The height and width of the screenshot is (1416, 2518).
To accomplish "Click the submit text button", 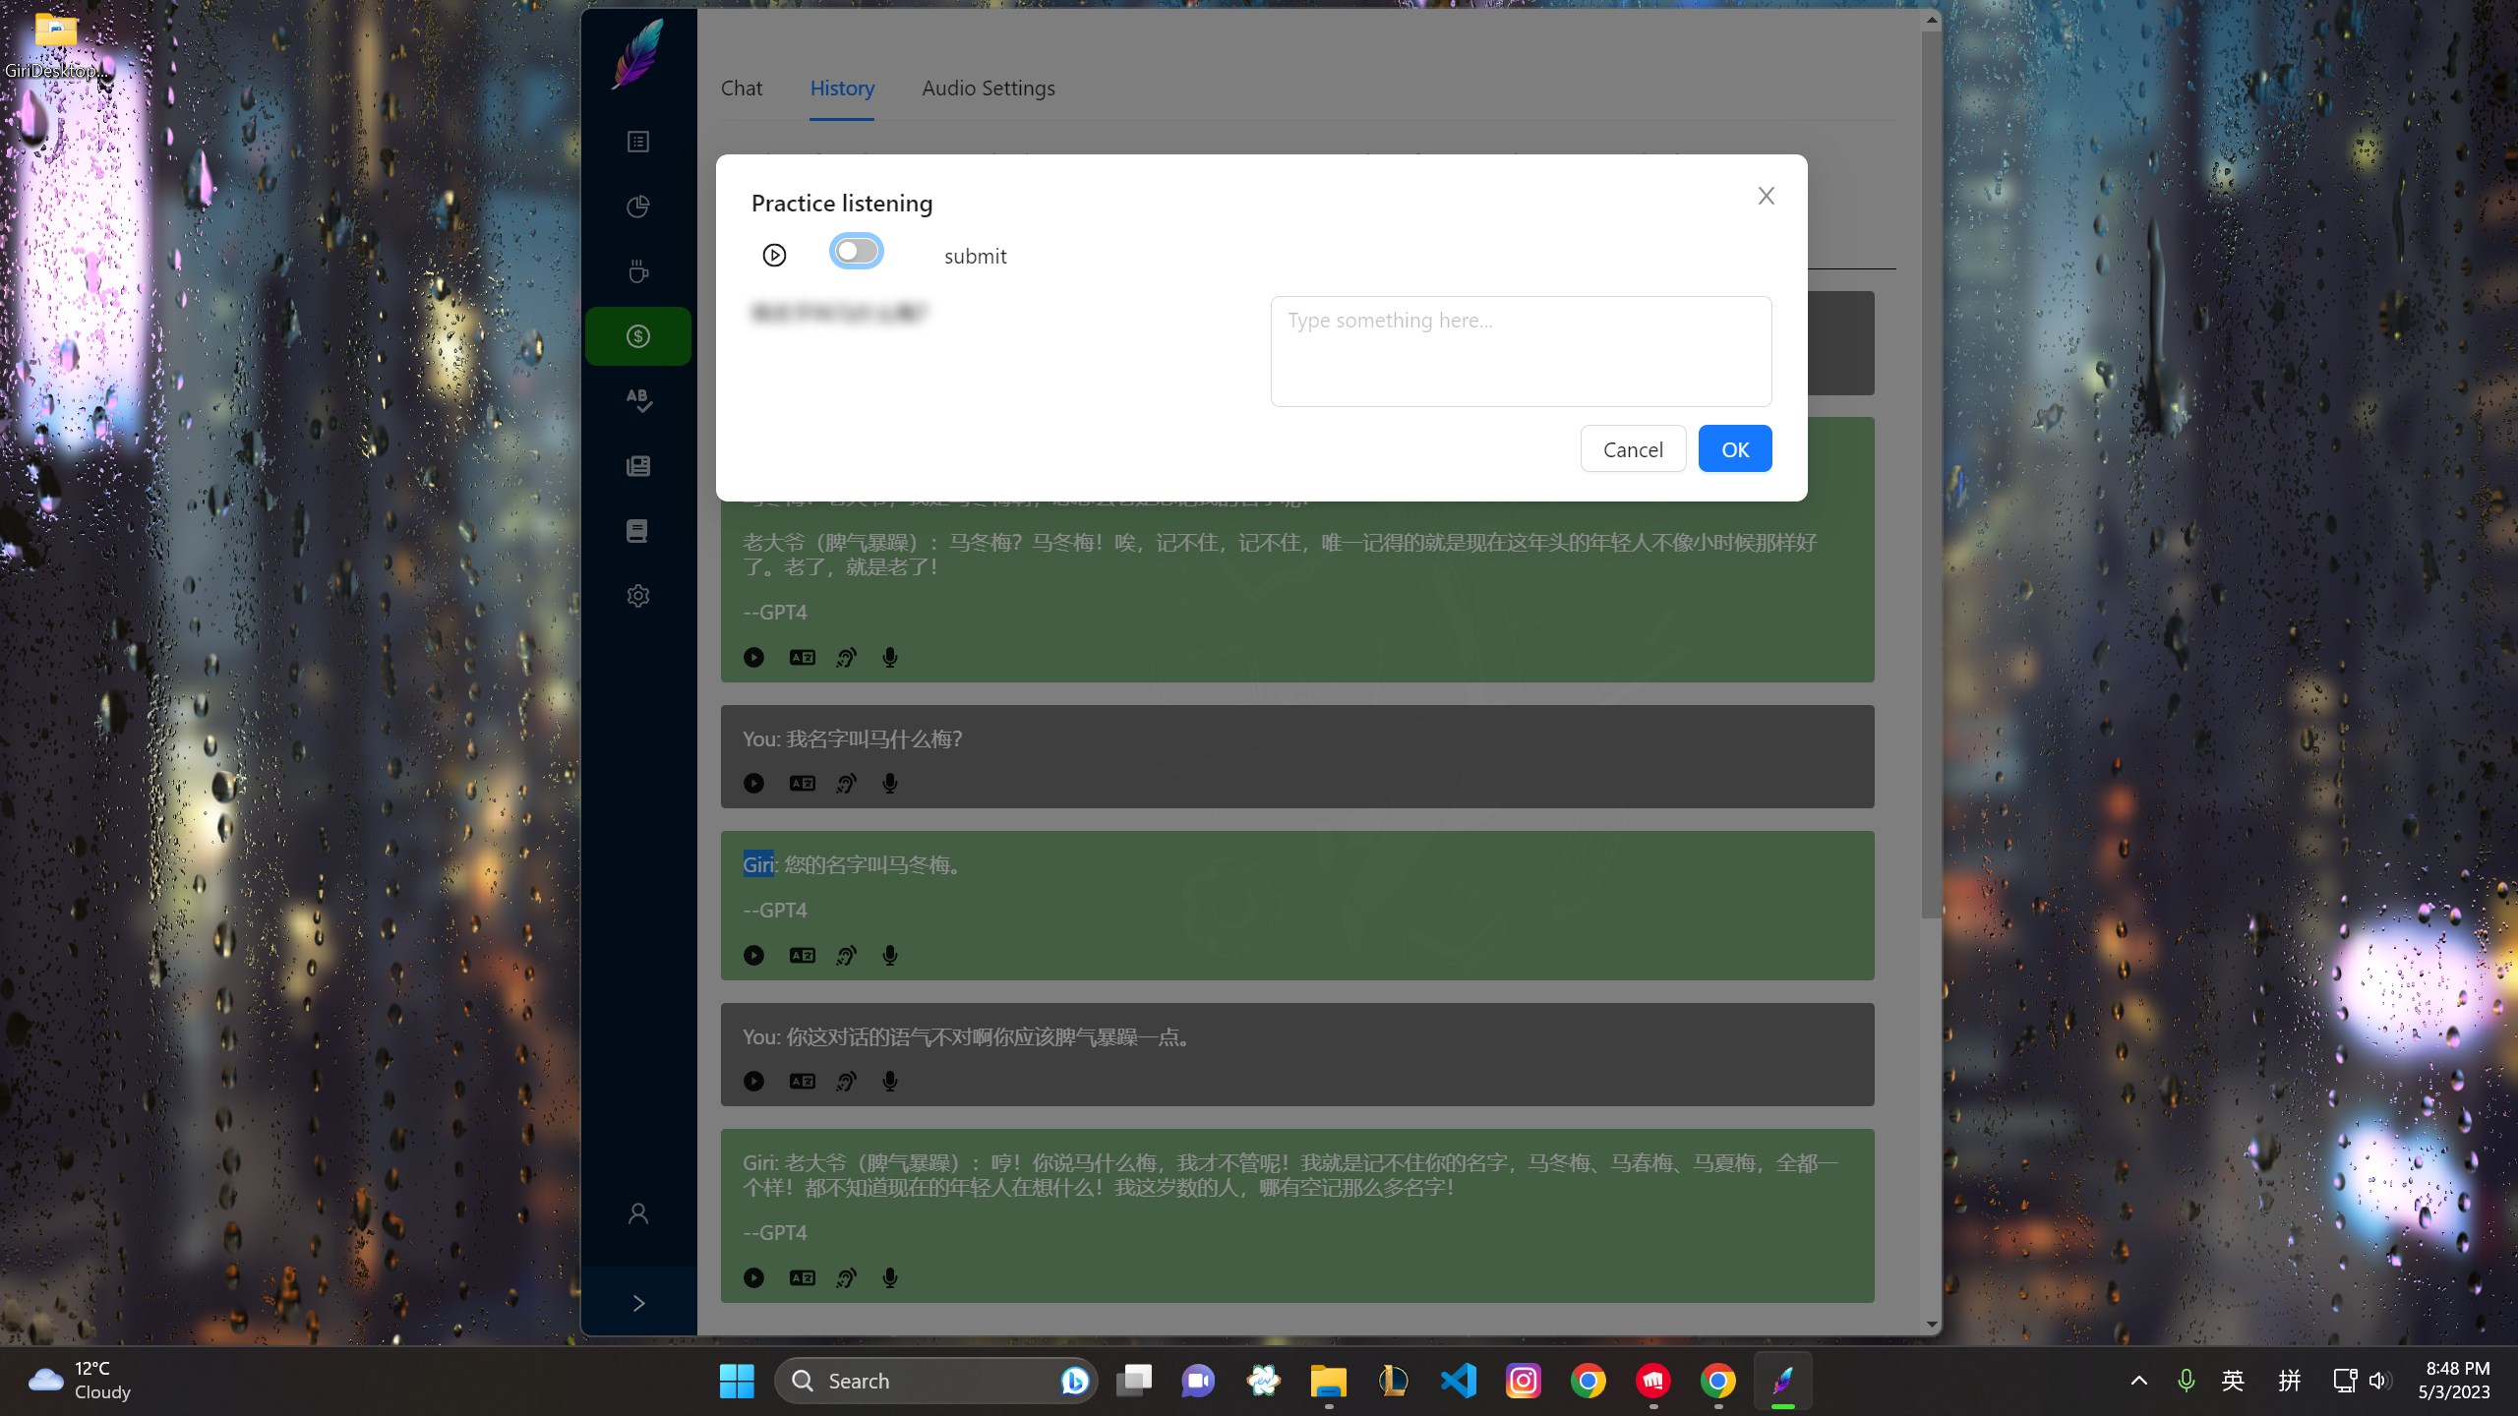I will click(975, 257).
